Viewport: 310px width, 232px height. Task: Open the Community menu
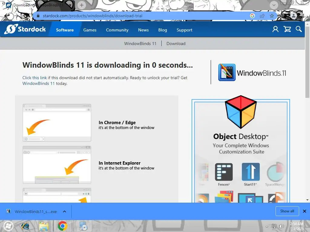click(117, 30)
